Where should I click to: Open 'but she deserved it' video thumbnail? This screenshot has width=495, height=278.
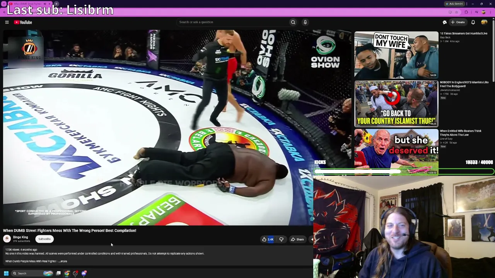396,152
